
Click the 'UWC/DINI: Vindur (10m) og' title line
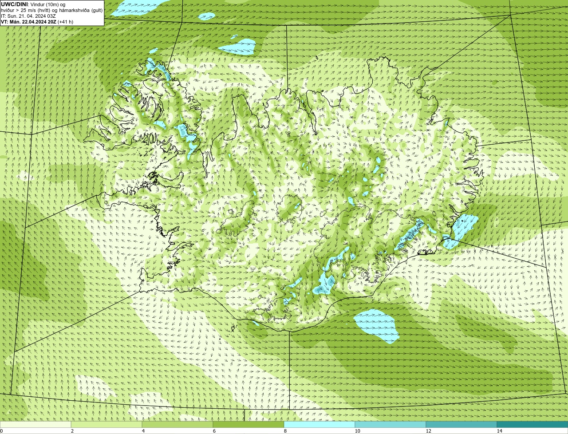coord(33,4)
